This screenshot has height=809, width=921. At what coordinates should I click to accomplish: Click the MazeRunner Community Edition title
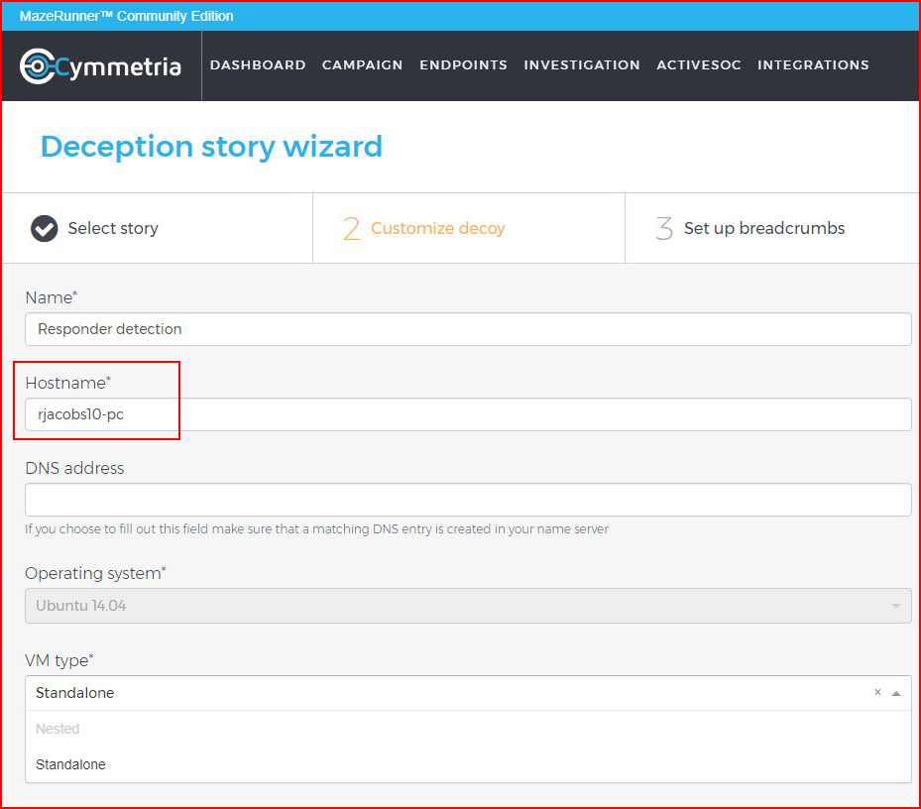tap(126, 16)
